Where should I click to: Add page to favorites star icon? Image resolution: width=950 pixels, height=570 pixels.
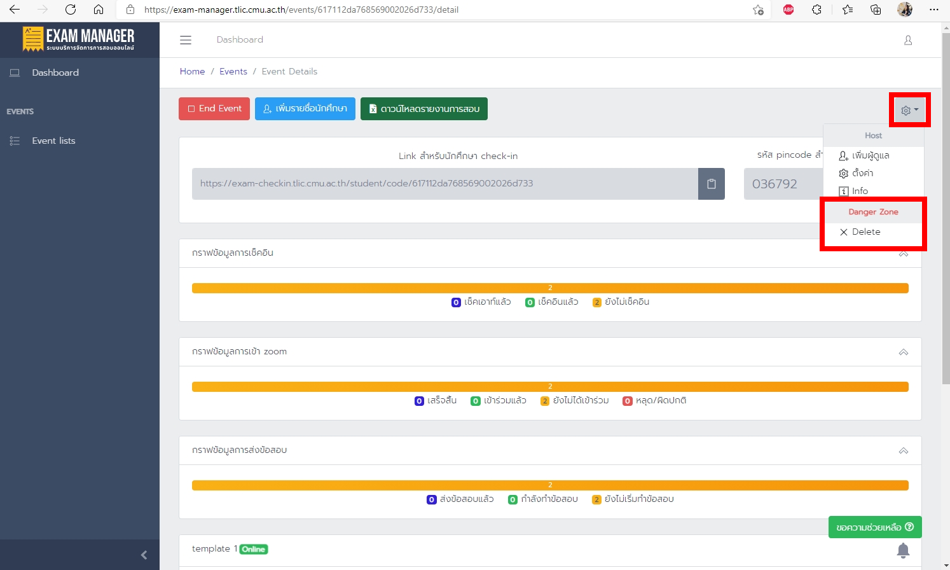click(758, 10)
